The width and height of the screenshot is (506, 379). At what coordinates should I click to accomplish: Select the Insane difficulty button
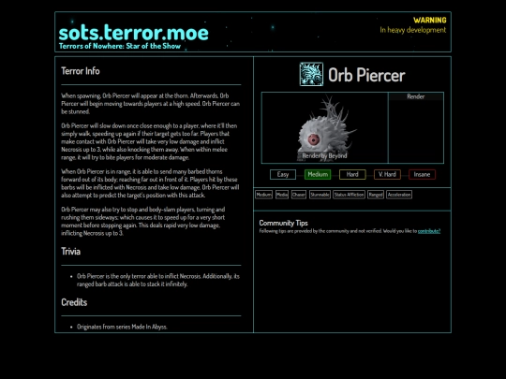coord(422,174)
